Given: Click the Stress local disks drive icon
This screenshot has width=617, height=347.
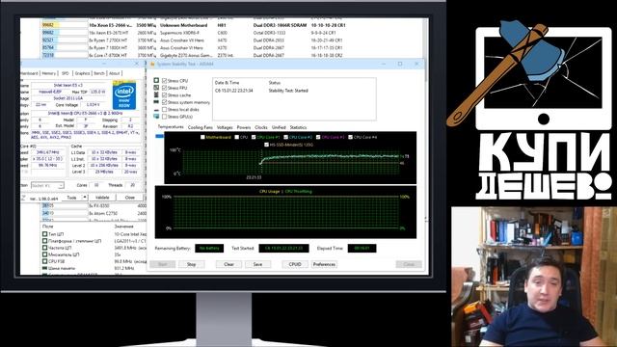Looking at the screenshot, I should tap(156, 109).
